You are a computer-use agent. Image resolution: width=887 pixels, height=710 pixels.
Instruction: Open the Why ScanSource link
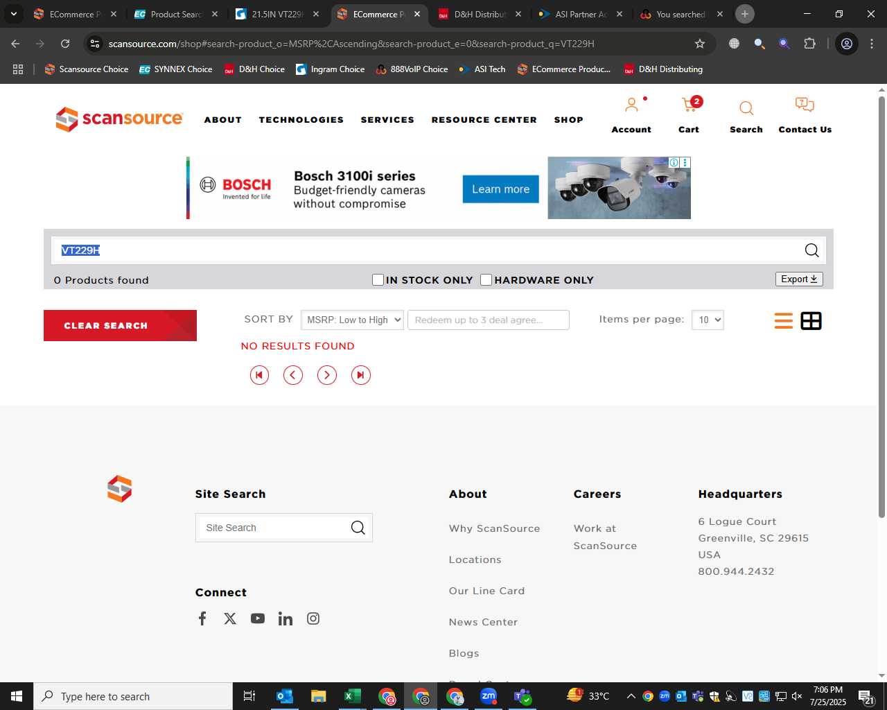[x=494, y=528]
